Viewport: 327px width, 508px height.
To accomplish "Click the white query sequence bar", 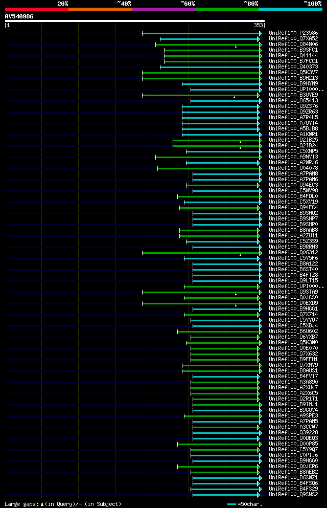I will pyautogui.click(x=135, y=21).
